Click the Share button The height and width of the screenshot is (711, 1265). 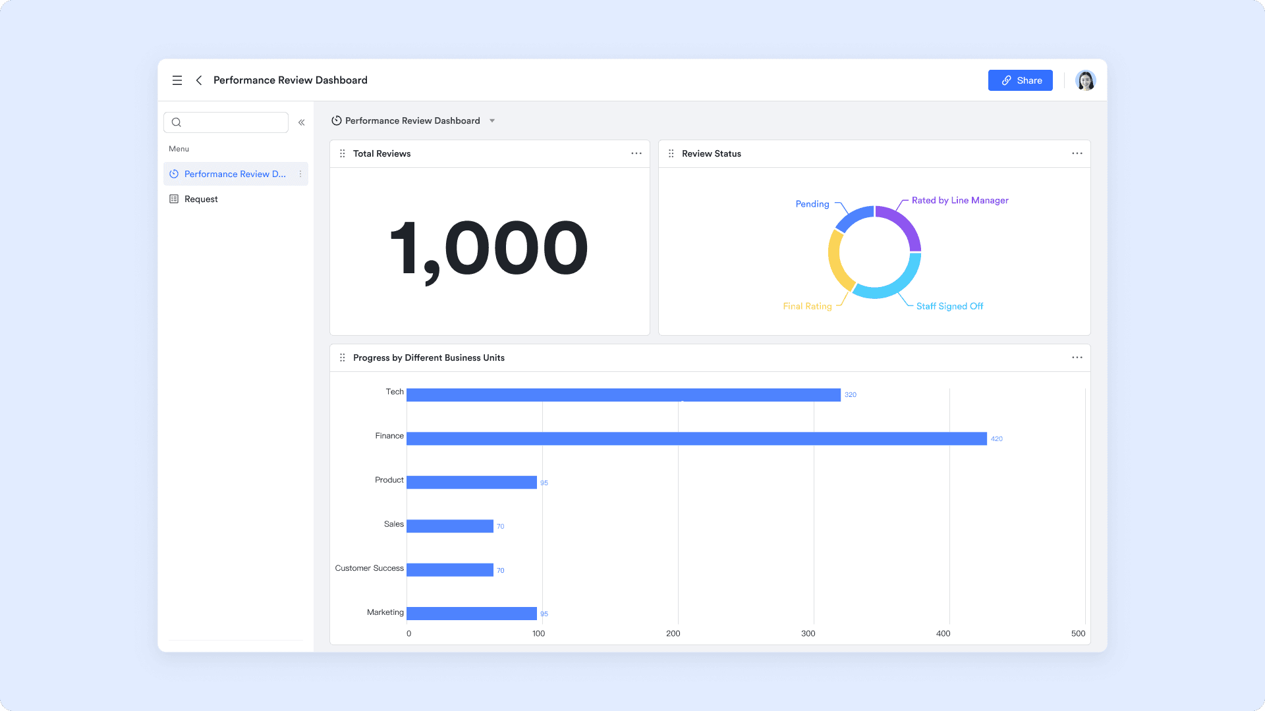click(1020, 80)
